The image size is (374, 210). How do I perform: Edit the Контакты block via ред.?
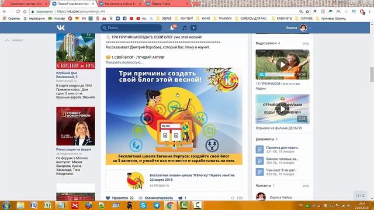tap(306, 185)
